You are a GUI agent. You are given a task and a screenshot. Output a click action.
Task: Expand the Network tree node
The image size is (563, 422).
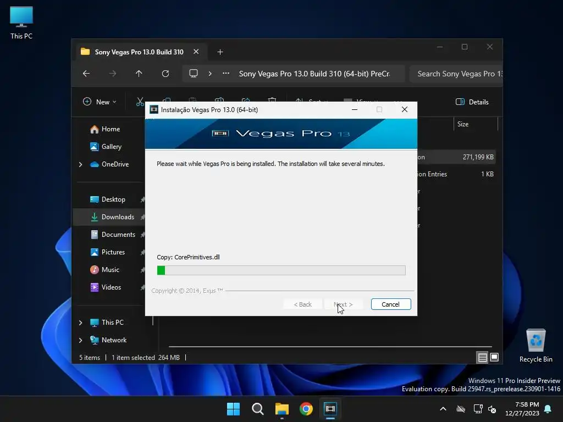80,340
